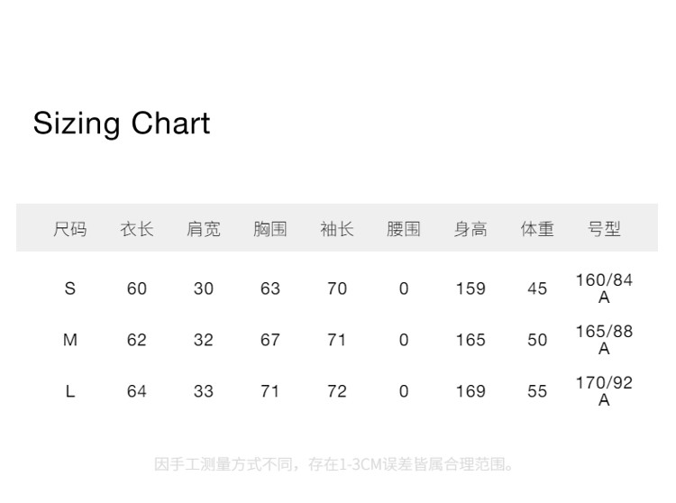Click the S size row label
This screenshot has width=676, height=503.
[x=70, y=288]
